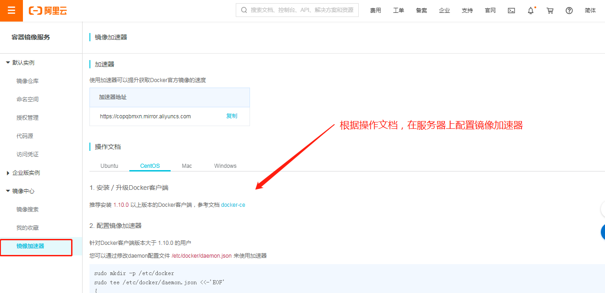Image resolution: width=605 pixels, height=293 pixels.
Task: Switch to the Ubuntu tab
Action: (109, 166)
